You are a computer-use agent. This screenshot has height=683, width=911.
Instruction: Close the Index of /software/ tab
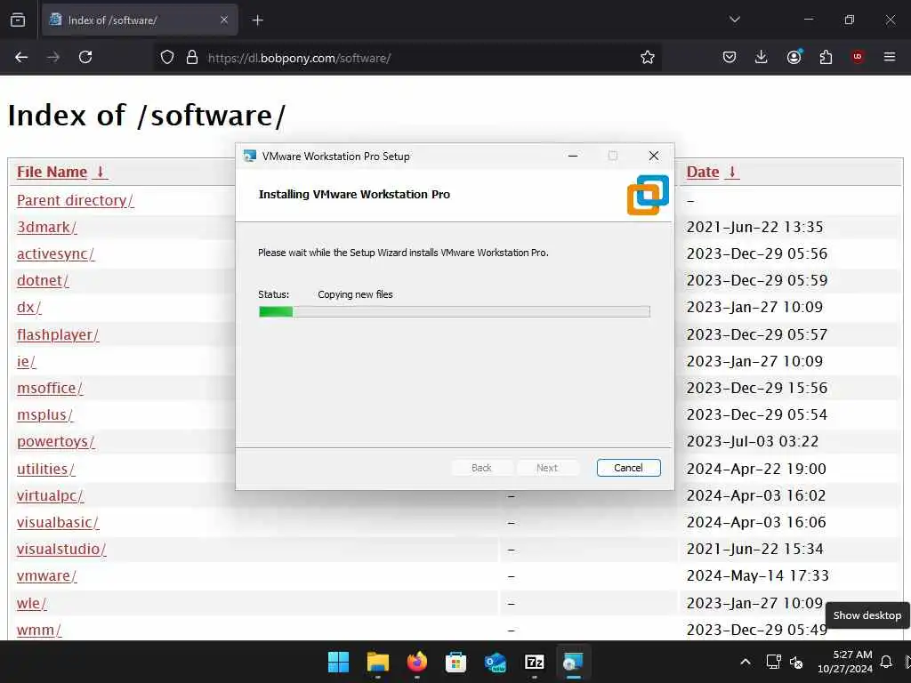223,20
